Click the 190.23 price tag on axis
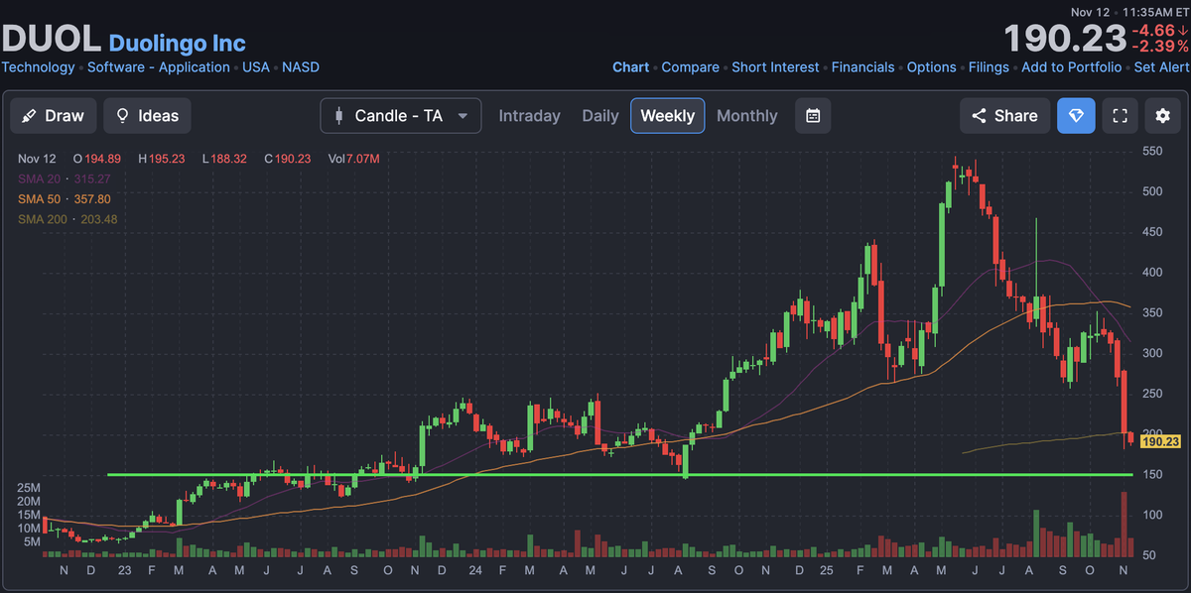 coord(1160,442)
